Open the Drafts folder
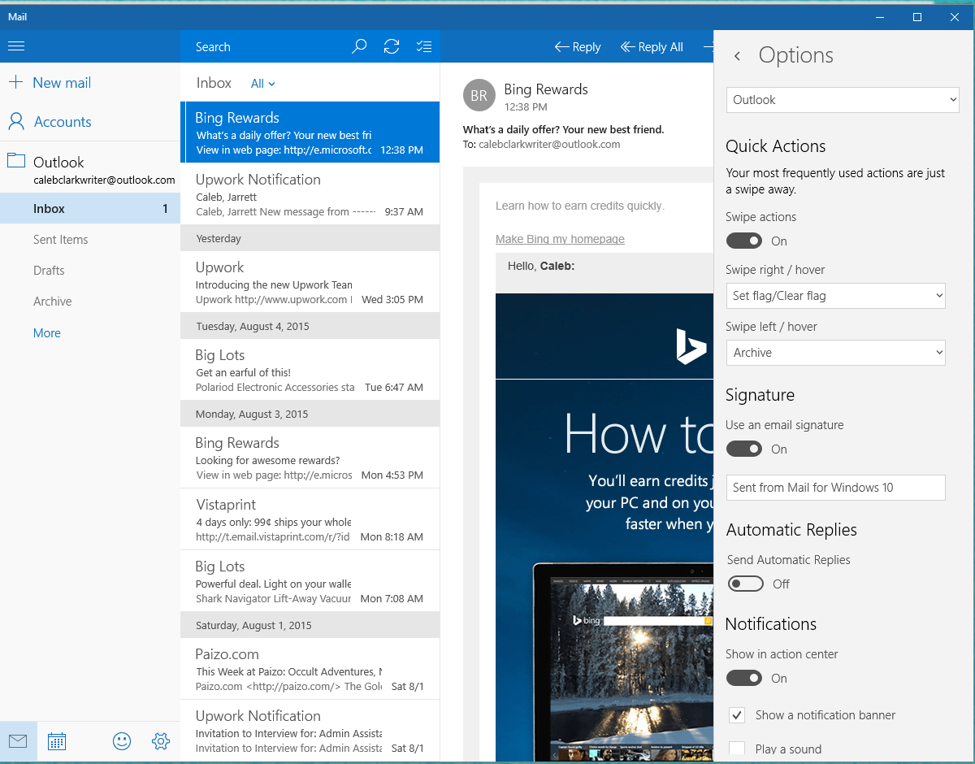The height and width of the screenshot is (764, 975). tap(49, 271)
